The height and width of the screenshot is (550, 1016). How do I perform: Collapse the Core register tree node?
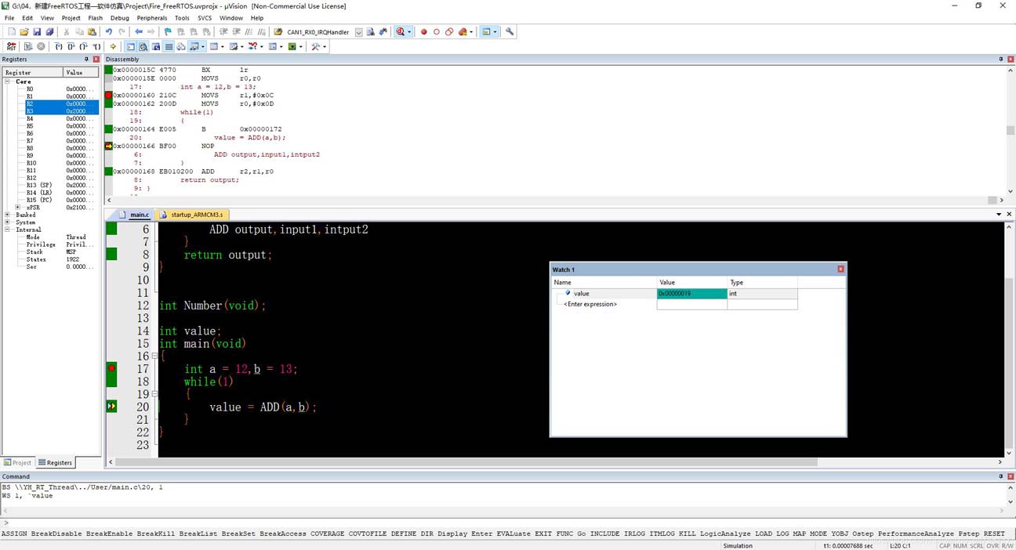pos(8,81)
